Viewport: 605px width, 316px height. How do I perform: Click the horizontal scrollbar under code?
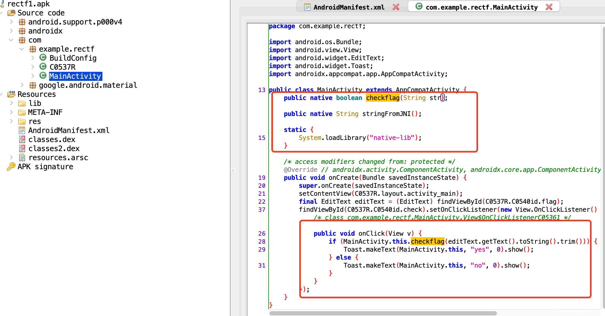383,313
